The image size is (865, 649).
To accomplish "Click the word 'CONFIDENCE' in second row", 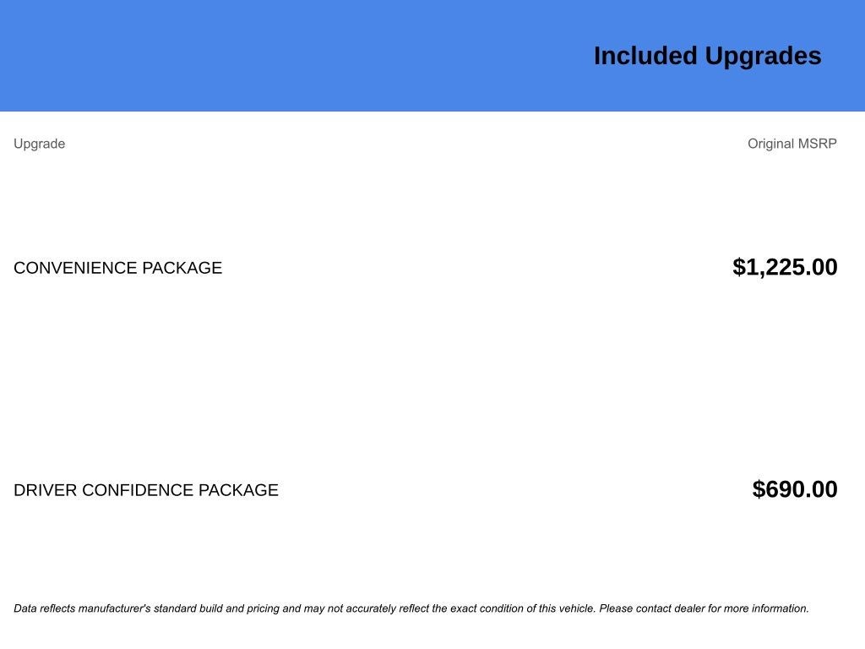I will (x=138, y=490).
